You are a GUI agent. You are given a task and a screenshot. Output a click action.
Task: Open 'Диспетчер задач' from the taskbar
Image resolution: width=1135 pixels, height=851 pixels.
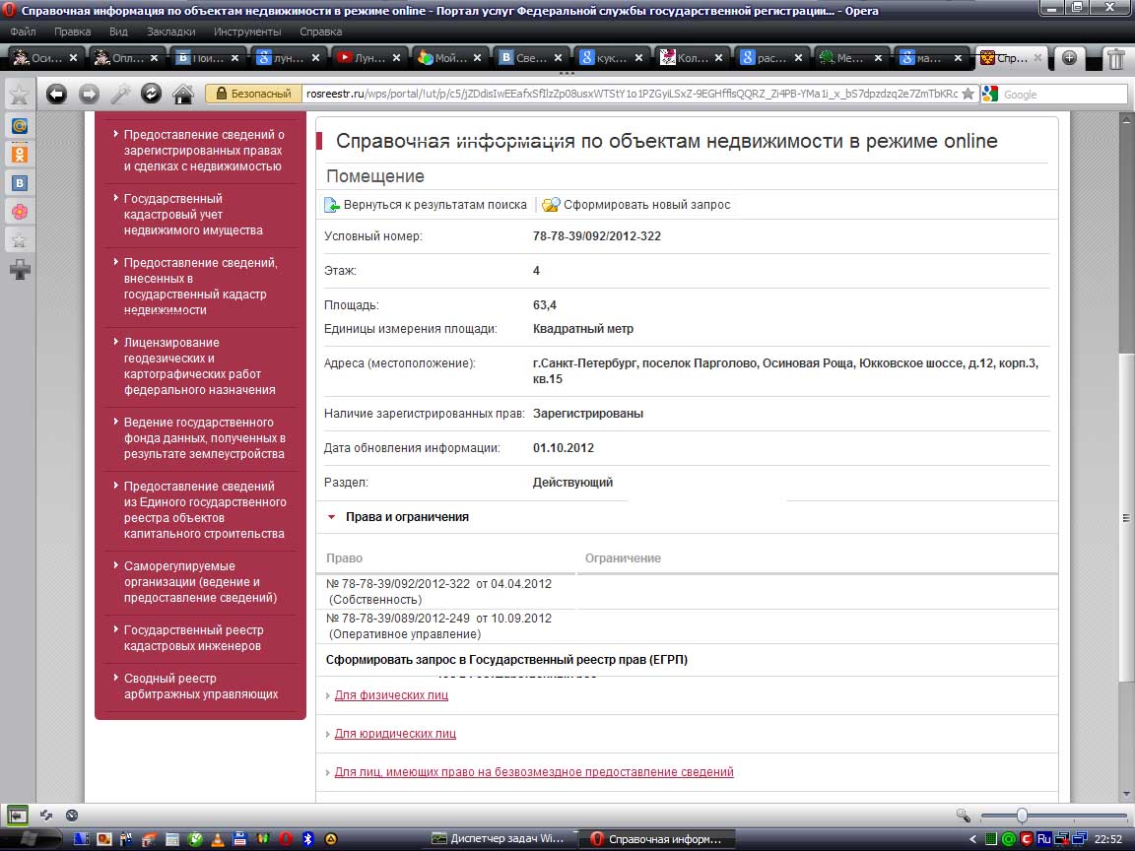click(x=501, y=839)
